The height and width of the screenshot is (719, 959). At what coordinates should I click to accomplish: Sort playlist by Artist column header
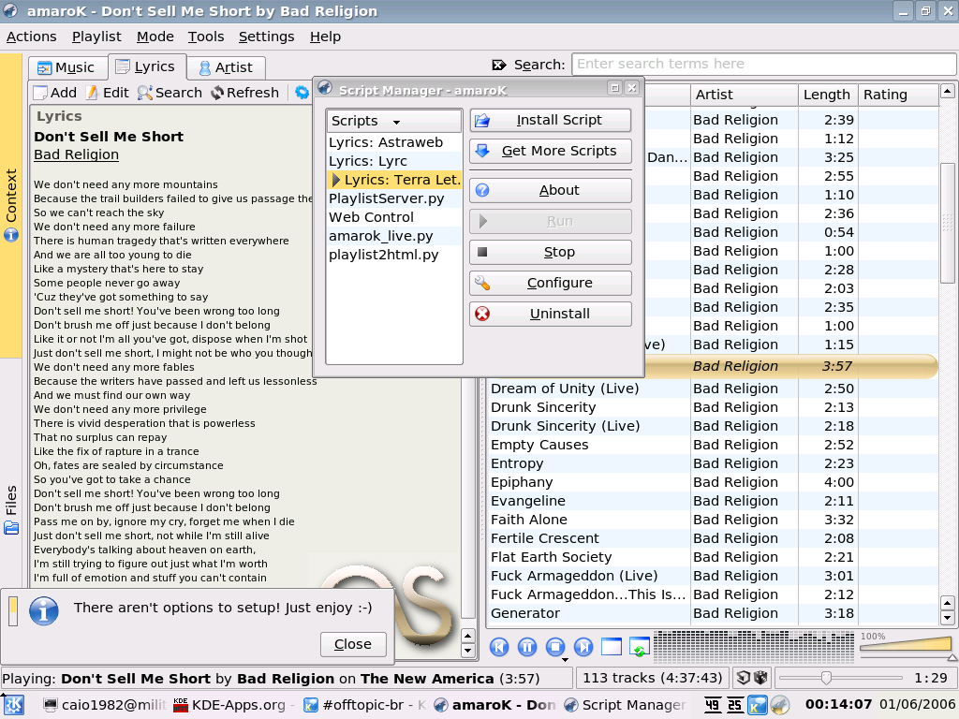pyautogui.click(x=745, y=95)
